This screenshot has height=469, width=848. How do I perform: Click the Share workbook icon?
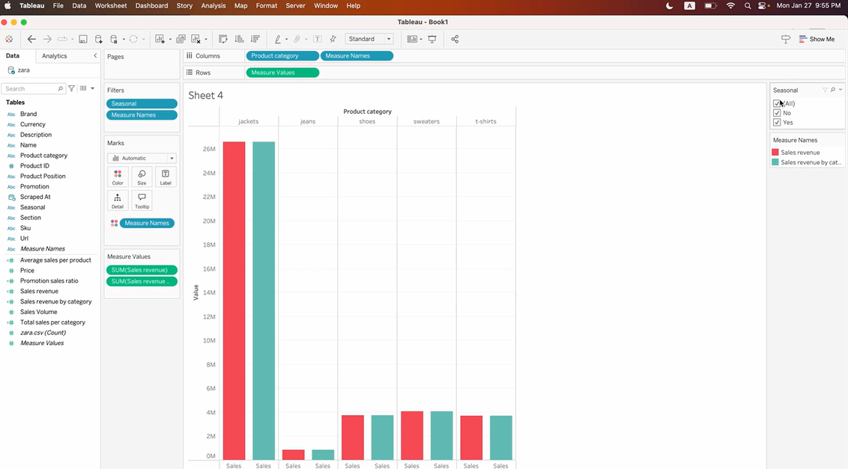(x=455, y=39)
